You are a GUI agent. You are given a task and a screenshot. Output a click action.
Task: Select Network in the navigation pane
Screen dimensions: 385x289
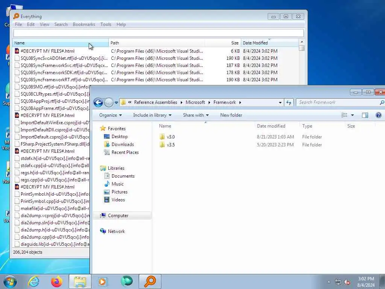116,231
